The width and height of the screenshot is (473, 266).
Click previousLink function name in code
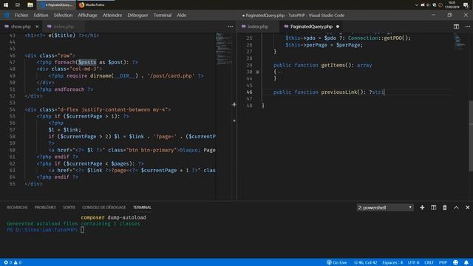click(x=339, y=92)
